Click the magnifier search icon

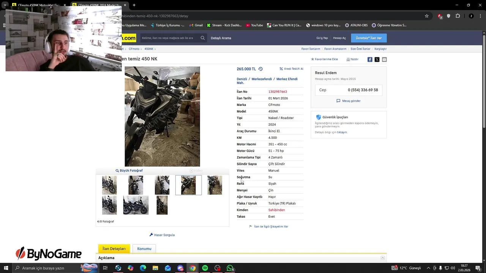pos(203,38)
